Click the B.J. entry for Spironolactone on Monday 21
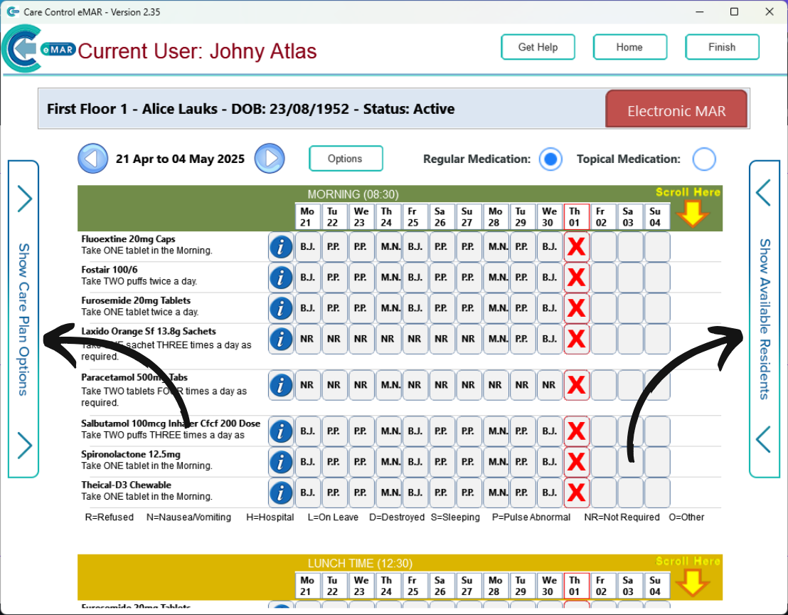The image size is (788, 615). tap(307, 461)
